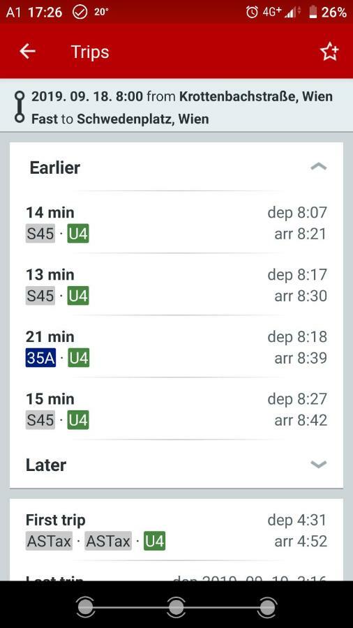This screenshot has width=353, height=628.
Task: Edit search from Krottenbachstraße to Schwedenplatz
Action: pos(176,107)
